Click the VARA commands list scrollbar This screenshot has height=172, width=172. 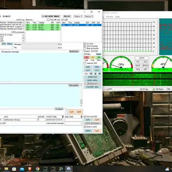coord(23,38)
